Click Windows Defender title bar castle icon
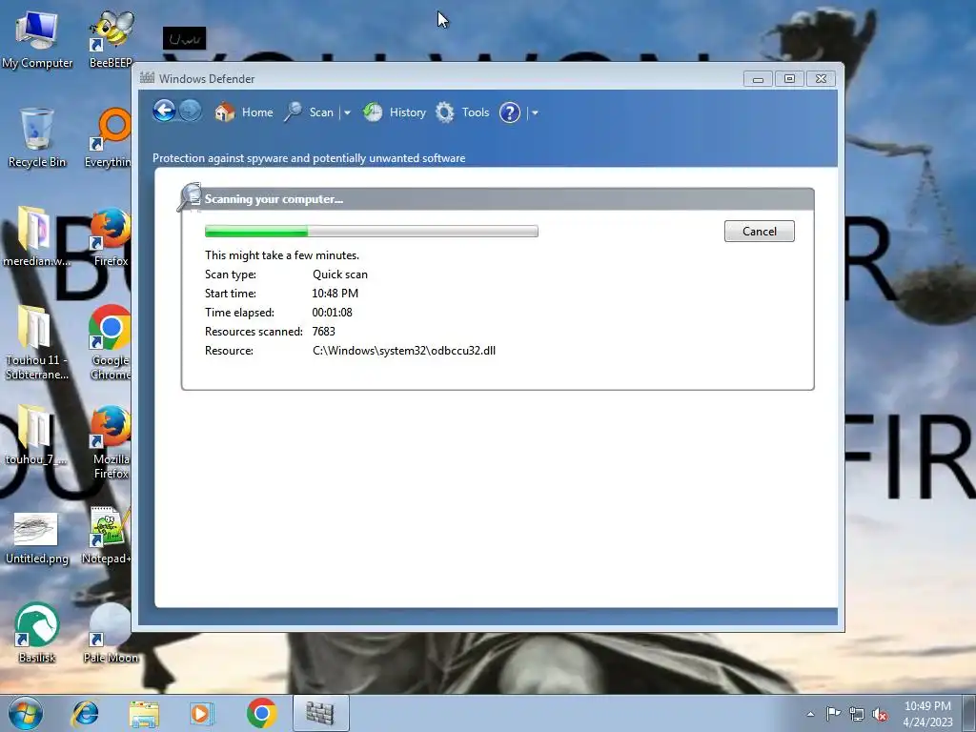976x732 pixels. click(147, 78)
